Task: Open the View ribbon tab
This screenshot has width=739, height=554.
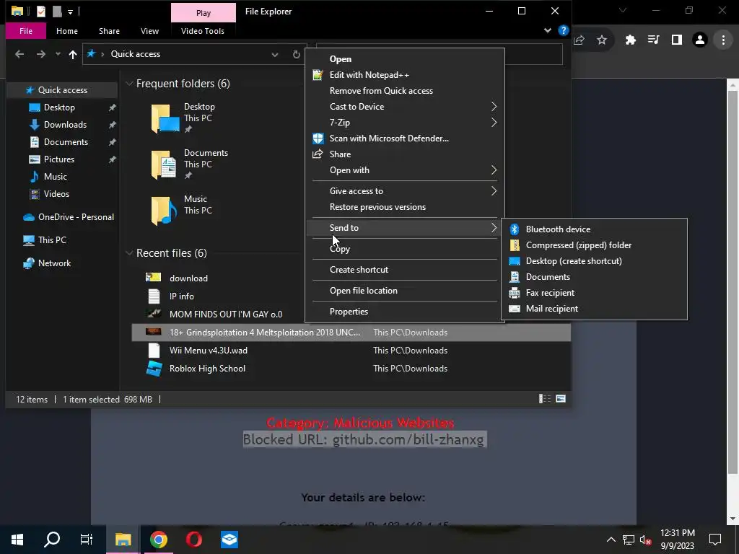Action: [149, 31]
